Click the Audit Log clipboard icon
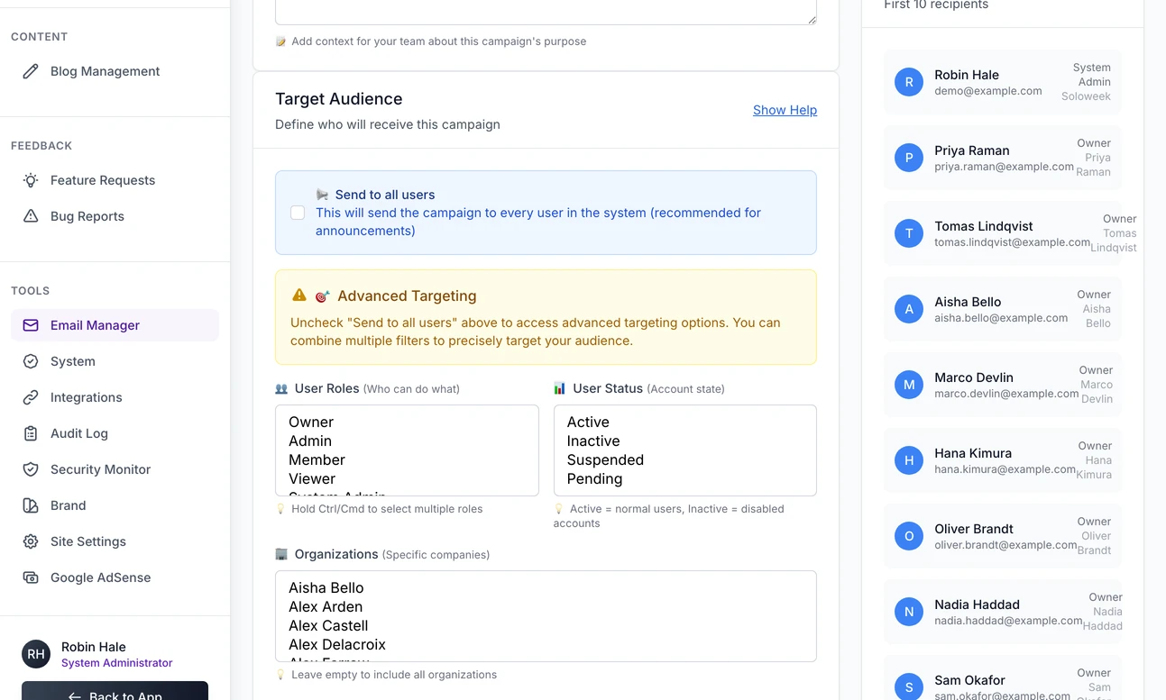The width and height of the screenshot is (1166, 700). (x=31, y=433)
